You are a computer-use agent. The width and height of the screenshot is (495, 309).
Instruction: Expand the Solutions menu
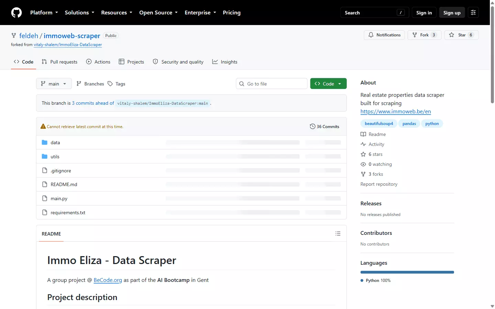click(x=79, y=13)
